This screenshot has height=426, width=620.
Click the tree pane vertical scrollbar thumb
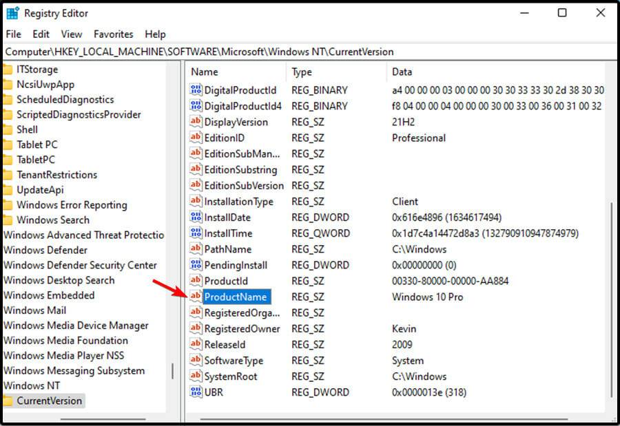tap(172, 371)
